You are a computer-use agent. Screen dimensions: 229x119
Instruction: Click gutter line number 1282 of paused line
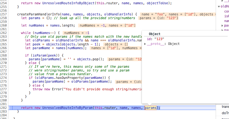tap(3, 108)
